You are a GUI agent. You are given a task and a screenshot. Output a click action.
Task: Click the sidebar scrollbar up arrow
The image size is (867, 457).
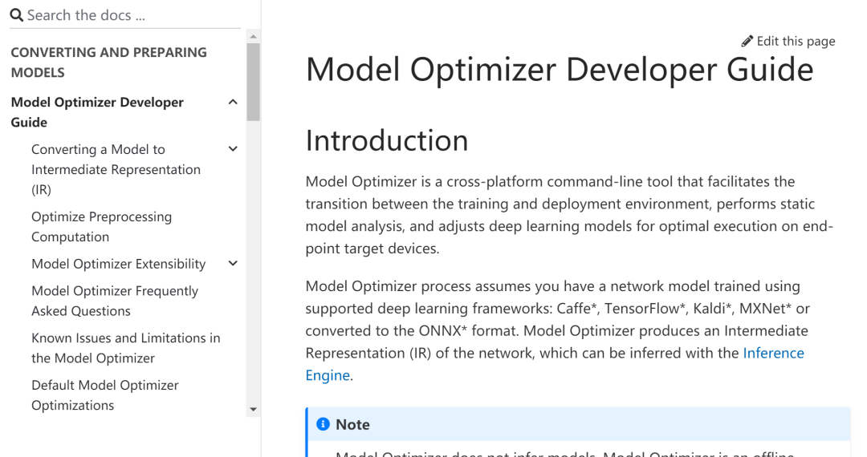pyautogui.click(x=253, y=36)
